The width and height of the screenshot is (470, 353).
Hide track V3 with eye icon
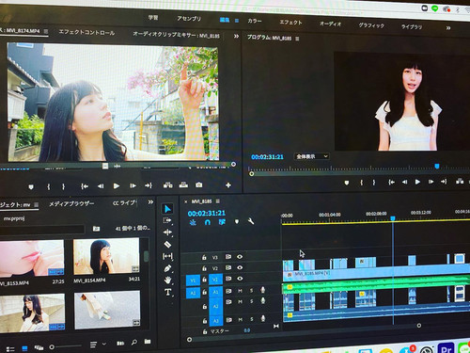pyautogui.click(x=240, y=257)
